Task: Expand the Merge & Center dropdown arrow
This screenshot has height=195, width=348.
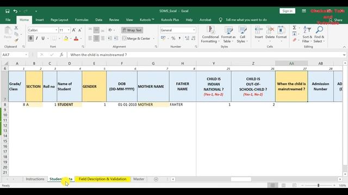Action: coord(153,38)
